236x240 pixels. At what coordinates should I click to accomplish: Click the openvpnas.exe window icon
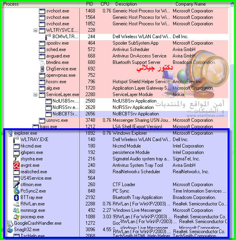[42, 76]
